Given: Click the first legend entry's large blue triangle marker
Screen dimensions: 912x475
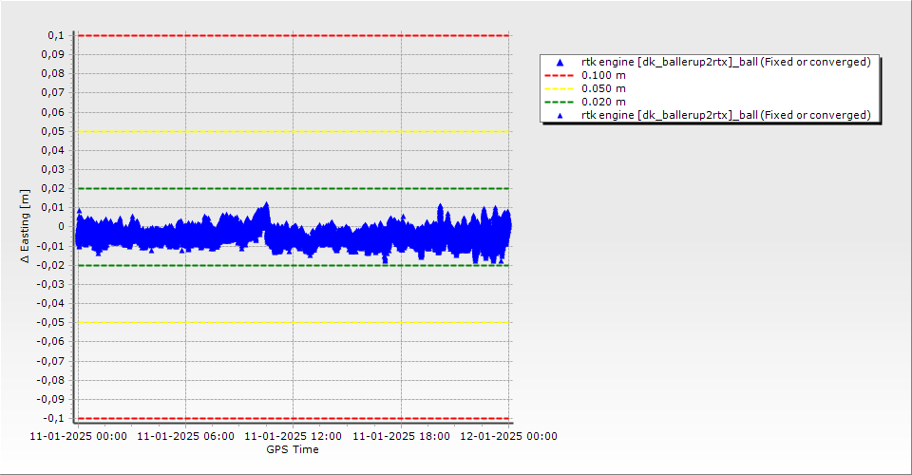Looking at the screenshot, I should click(560, 62).
